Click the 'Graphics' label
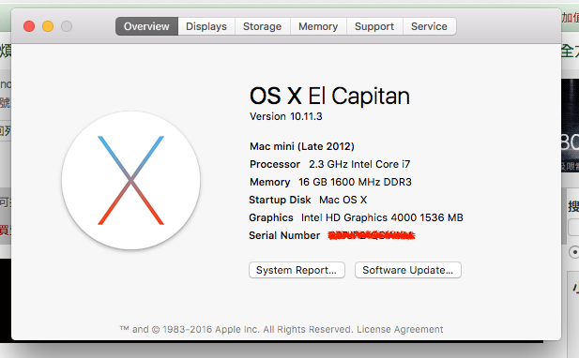This screenshot has height=358, width=579. click(271, 217)
